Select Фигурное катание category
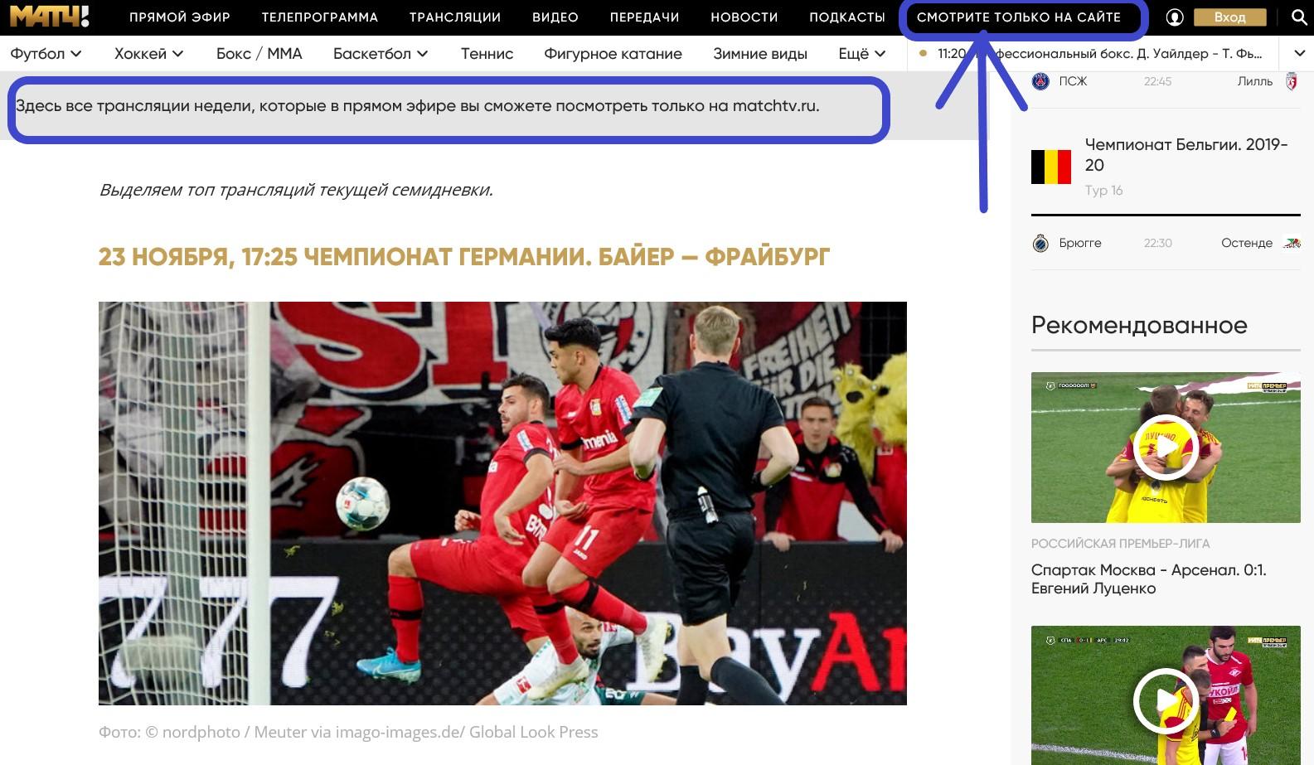Image resolution: width=1314 pixels, height=765 pixels. click(613, 53)
